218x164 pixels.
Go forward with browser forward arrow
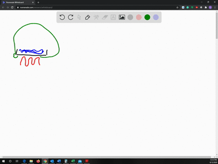[x=8, y=7]
